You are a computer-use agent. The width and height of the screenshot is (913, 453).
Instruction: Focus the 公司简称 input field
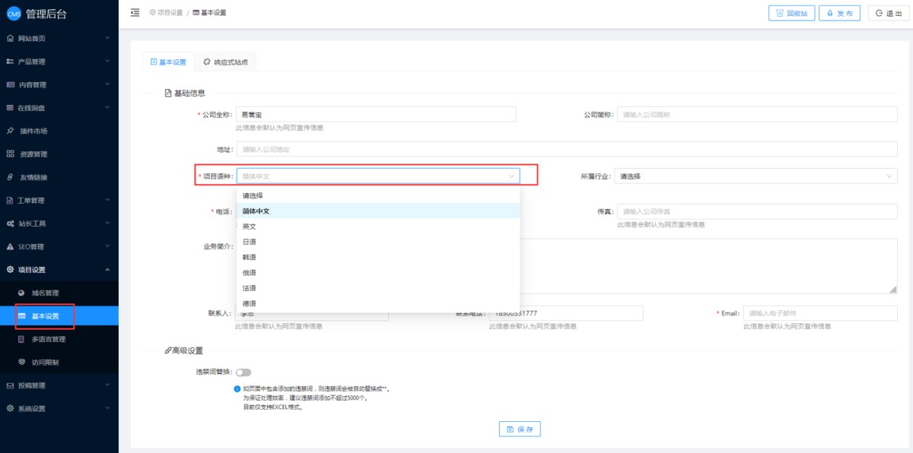pos(757,115)
